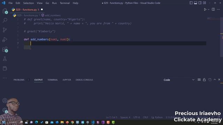Click 029 - functions.py in breadcrumb
Screen dimensions: 223x125
tap(28, 15)
